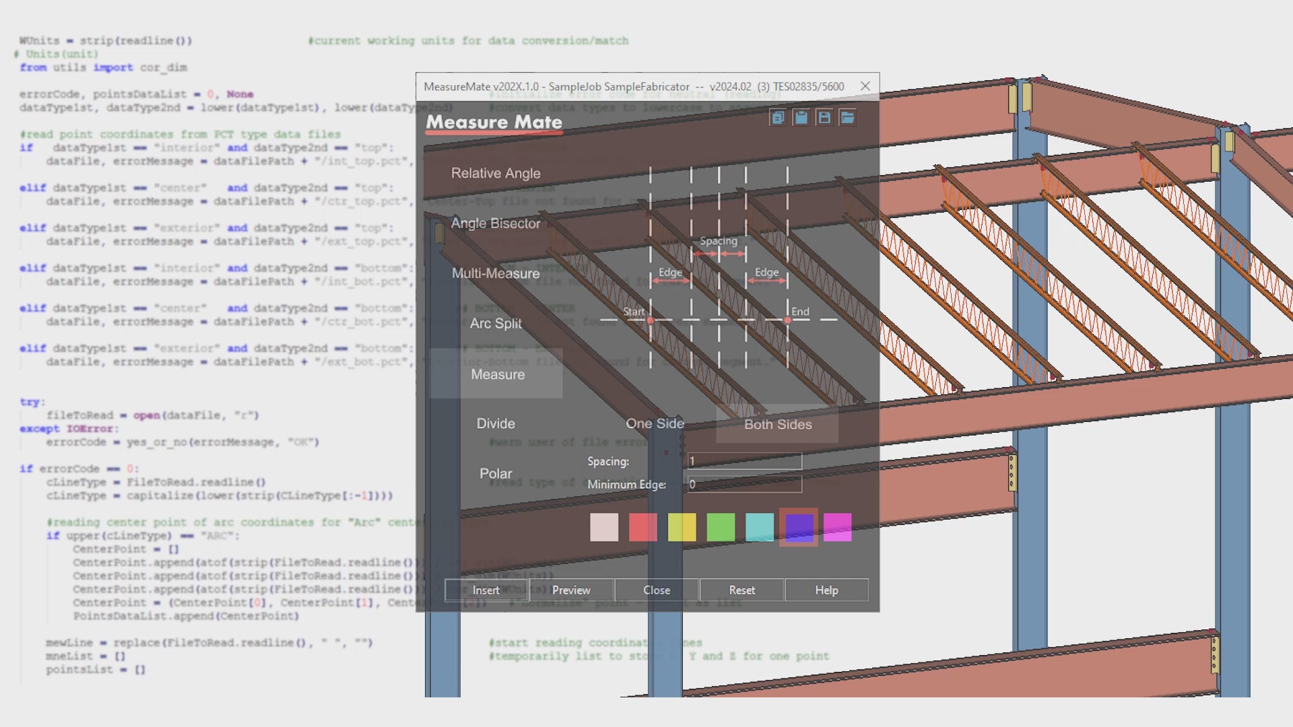Click the Minimum Edge input field
This screenshot has height=727, width=1293.
pos(744,484)
